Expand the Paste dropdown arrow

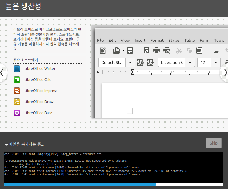pos(206,50)
